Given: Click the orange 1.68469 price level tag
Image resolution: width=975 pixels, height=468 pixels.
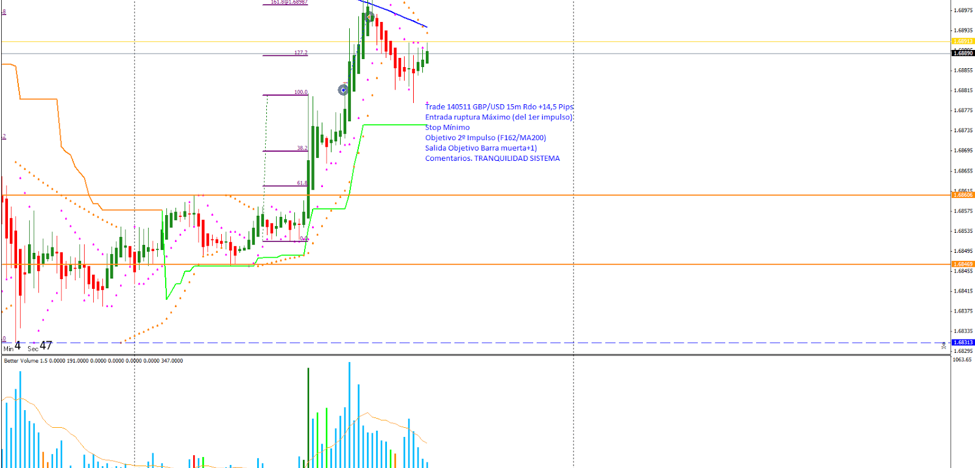Looking at the screenshot, I should (963, 264).
